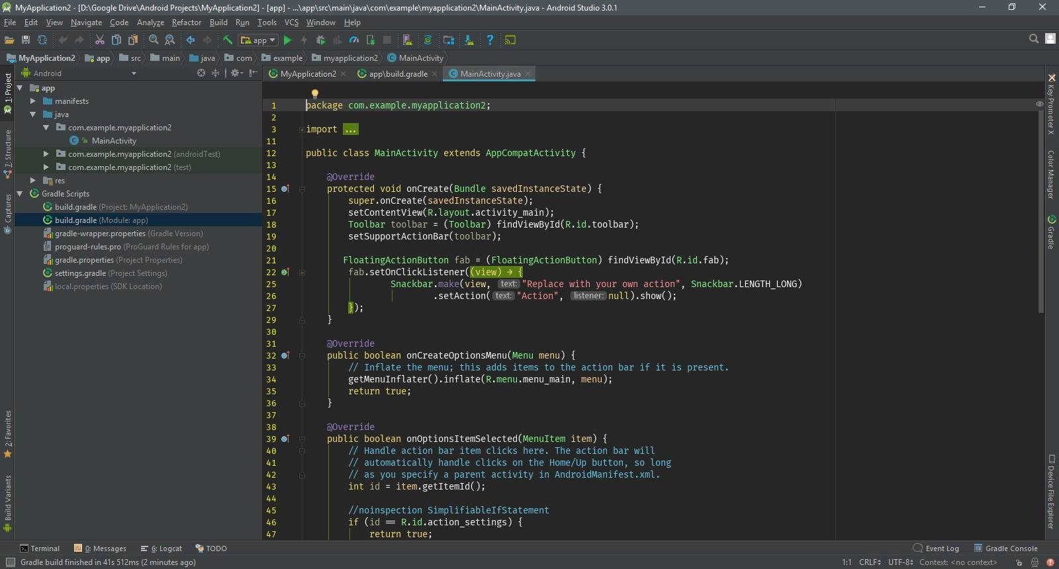Click the green cast screen toolbar icon
The width and height of the screenshot is (1059, 569).
tap(510, 40)
